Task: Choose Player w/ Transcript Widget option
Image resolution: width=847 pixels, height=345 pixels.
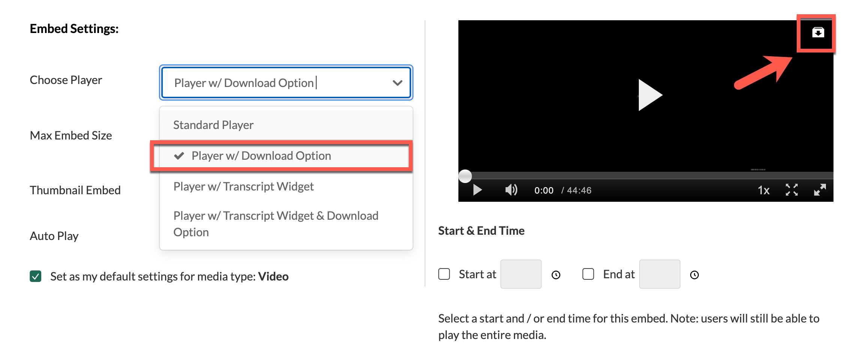Action: 243,186
